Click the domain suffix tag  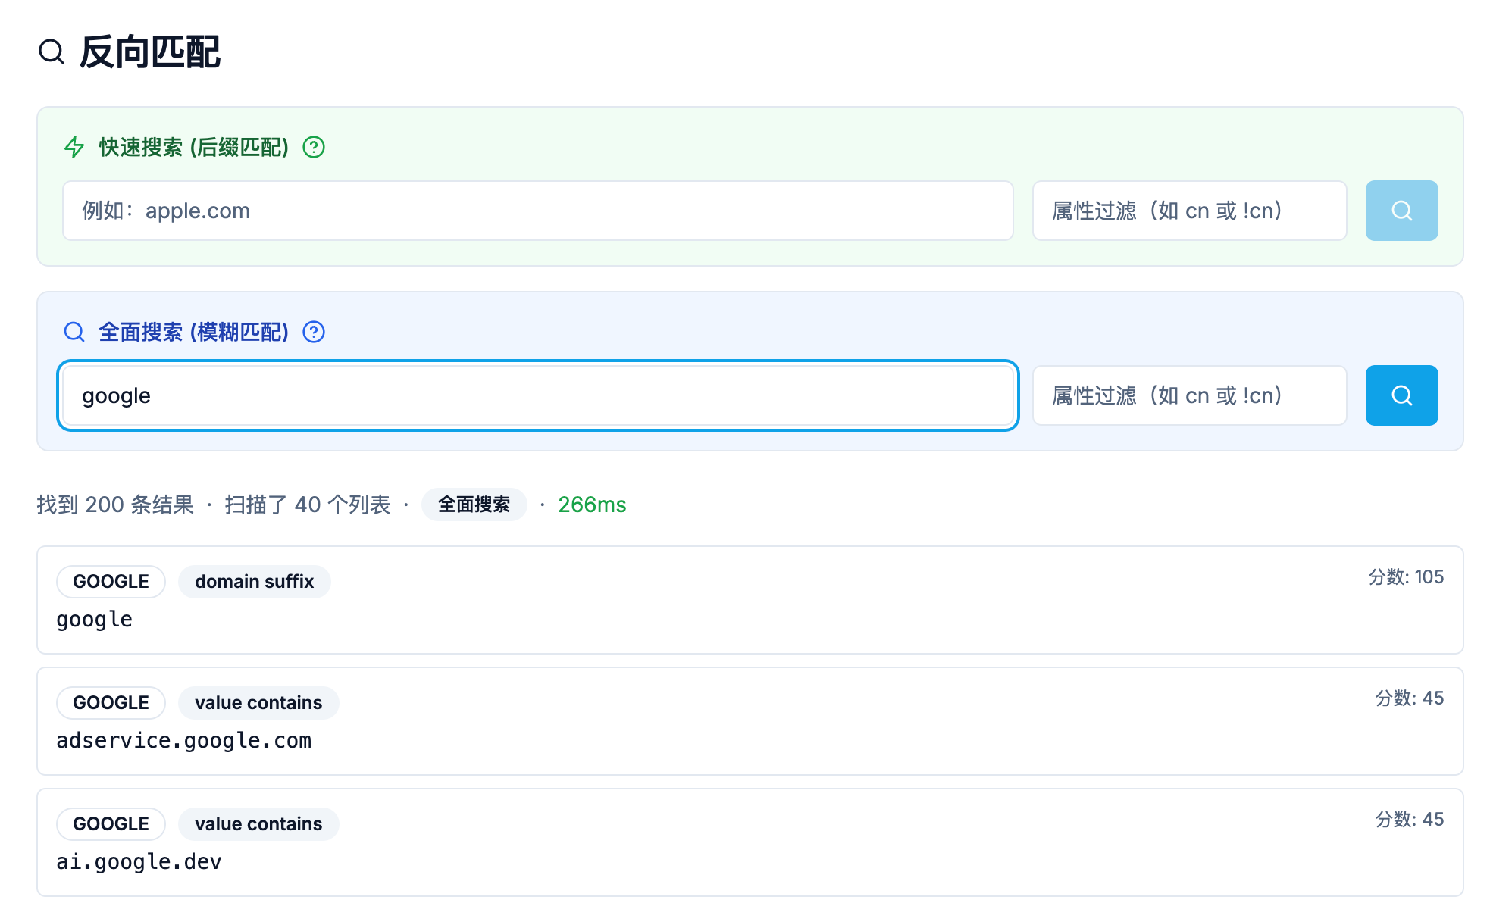[x=254, y=582]
